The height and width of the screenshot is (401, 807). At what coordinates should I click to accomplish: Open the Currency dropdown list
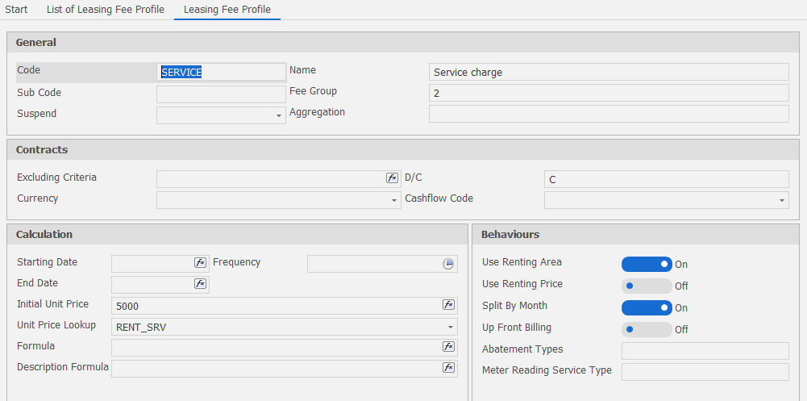click(394, 200)
